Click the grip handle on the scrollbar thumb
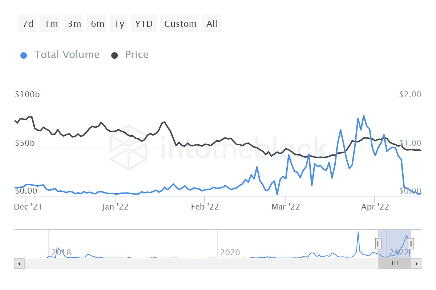This screenshot has width=436, height=290. pos(395,264)
